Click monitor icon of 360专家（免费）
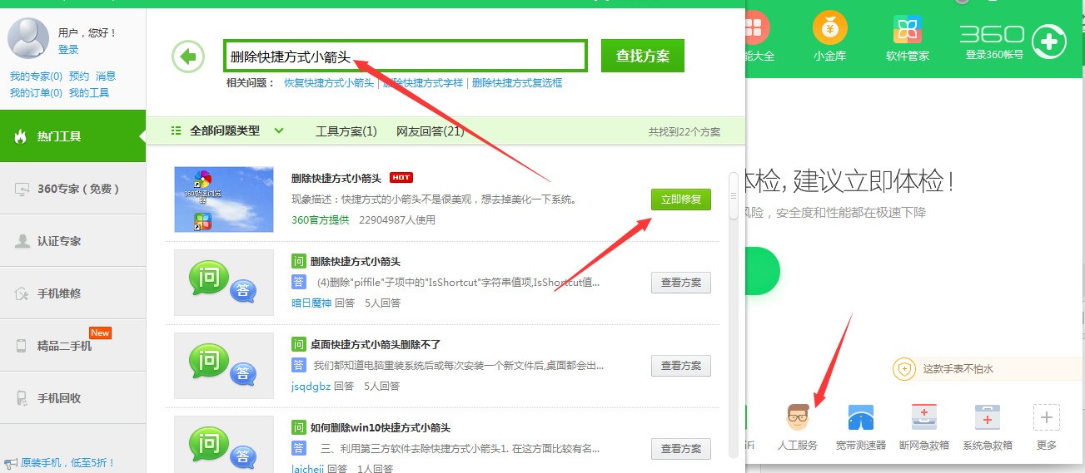The height and width of the screenshot is (473, 1085). click(22, 190)
